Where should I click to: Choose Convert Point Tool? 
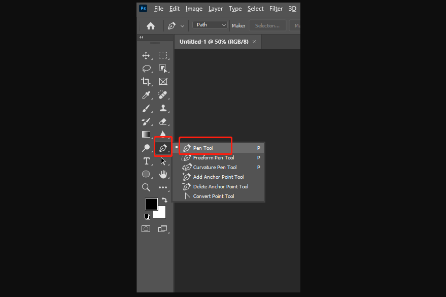click(x=219, y=196)
